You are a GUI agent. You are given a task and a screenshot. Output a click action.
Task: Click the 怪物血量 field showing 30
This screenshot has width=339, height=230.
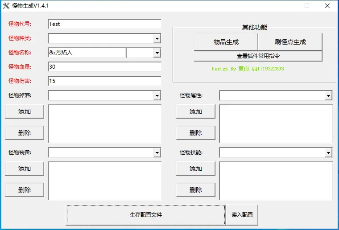pos(105,67)
